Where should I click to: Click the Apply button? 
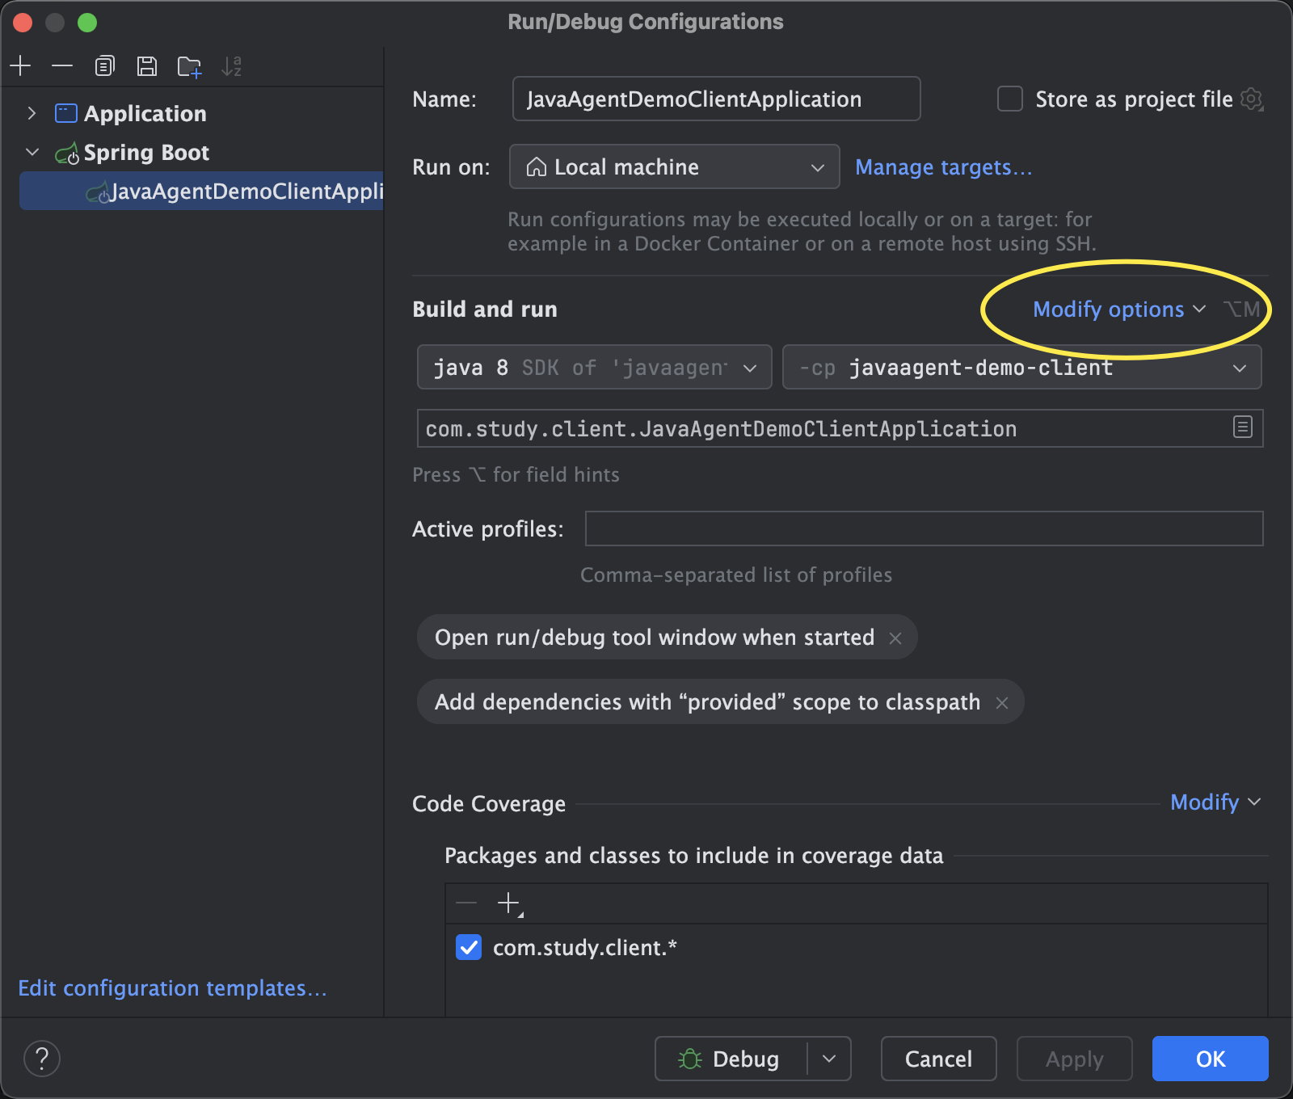1074,1059
